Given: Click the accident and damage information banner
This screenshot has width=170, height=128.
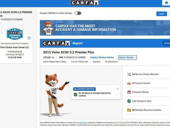Looking at the screenshot, I should point(105,28).
